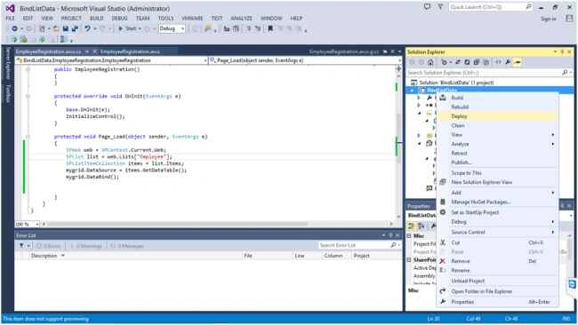Click the Sync with Active Document icon
The height and width of the screenshot is (325, 578).
click(458, 62)
